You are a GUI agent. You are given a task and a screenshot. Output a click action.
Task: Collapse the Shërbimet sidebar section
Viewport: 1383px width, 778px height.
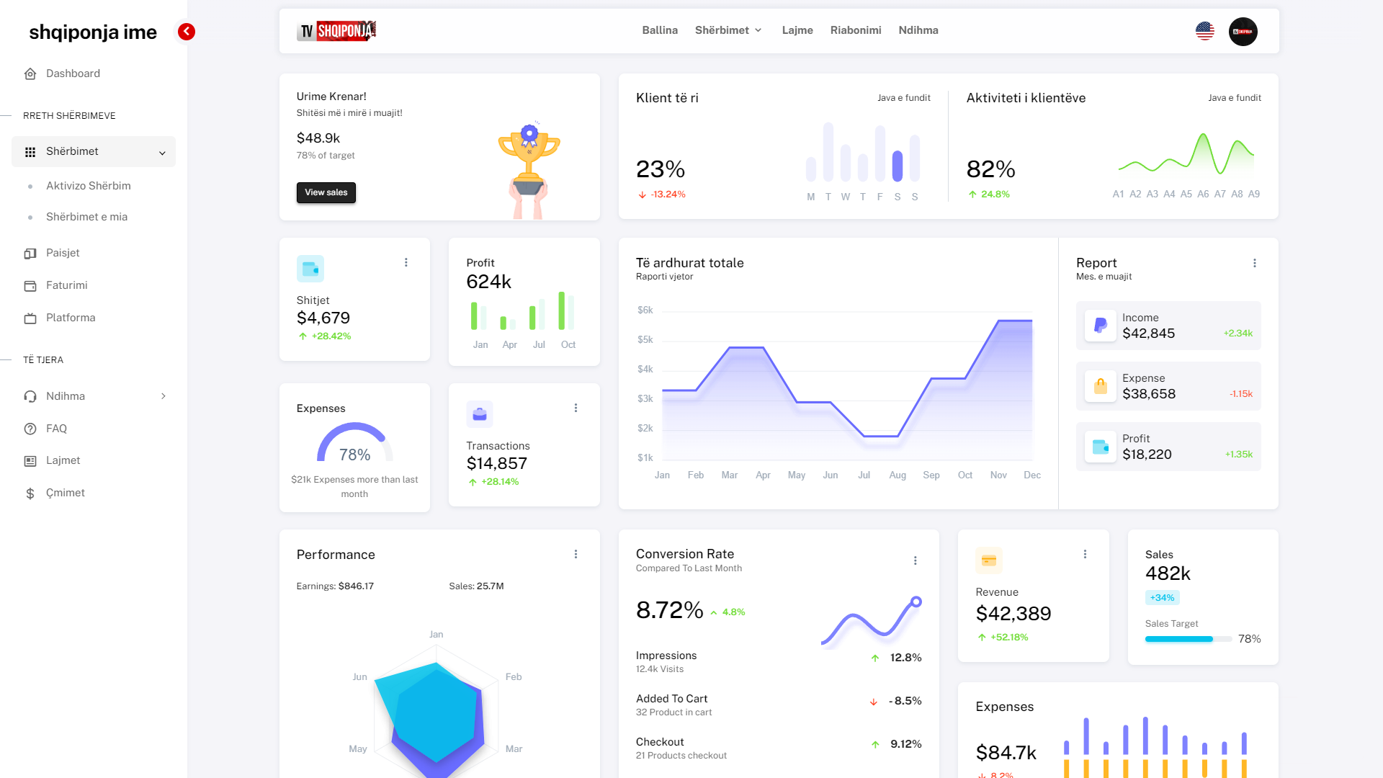tap(162, 153)
